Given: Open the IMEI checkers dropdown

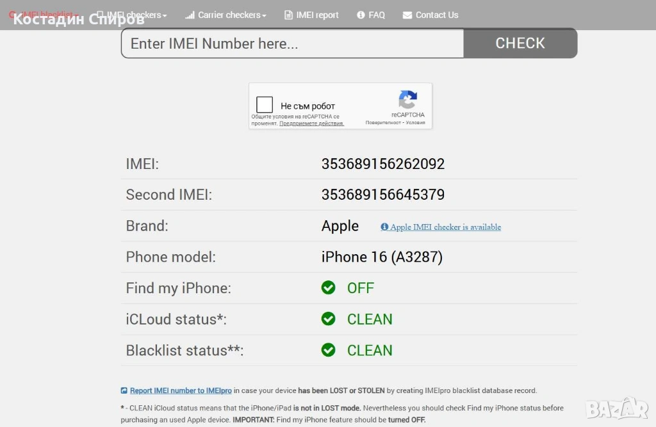Looking at the screenshot, I should (132, 15).
